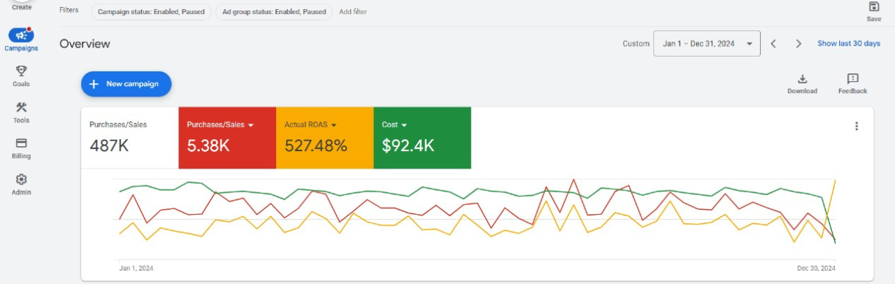Open the Goals trophy icon
Screen dimensions: 895x284
(21, 71)
